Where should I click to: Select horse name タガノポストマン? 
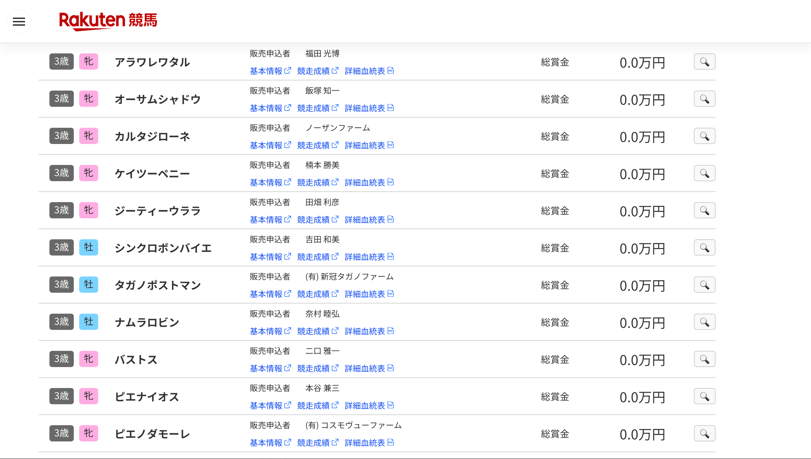click(x=158, y=285)
